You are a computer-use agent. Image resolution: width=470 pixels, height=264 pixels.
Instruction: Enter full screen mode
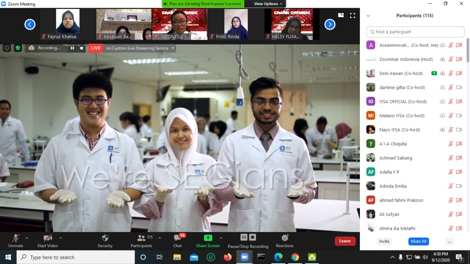point(352,15)
